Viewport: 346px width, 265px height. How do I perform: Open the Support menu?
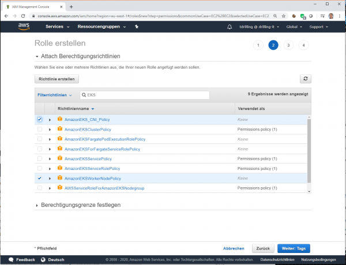click(318, 26)
